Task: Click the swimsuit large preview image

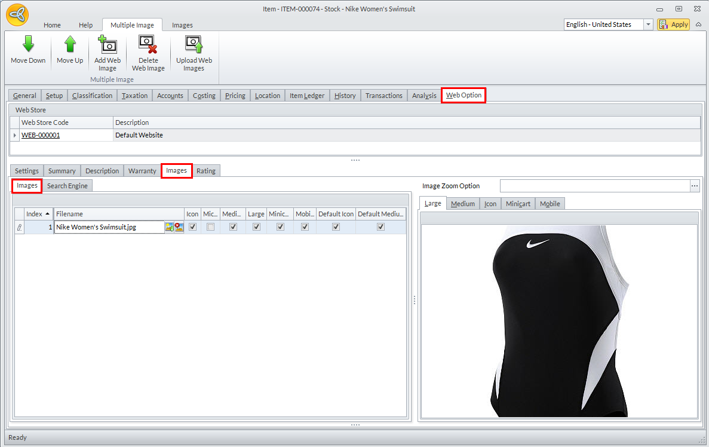Action: click(x=558, y=323)
